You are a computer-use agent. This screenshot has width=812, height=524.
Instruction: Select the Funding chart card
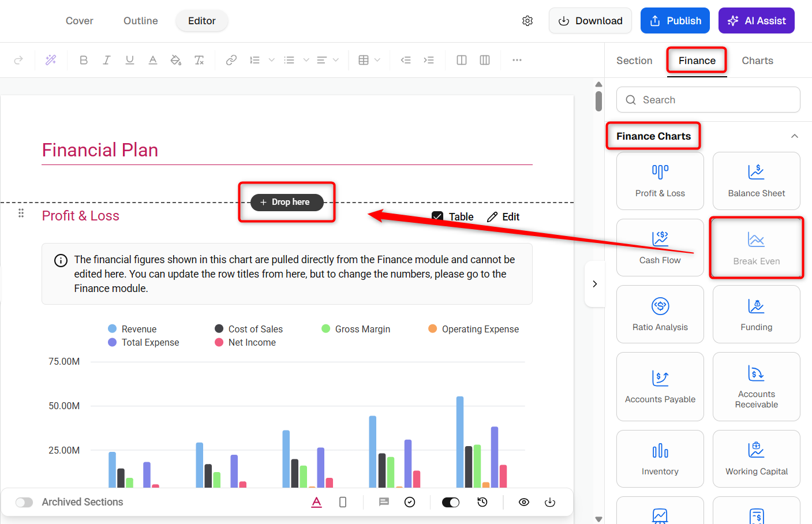[757, 315]
